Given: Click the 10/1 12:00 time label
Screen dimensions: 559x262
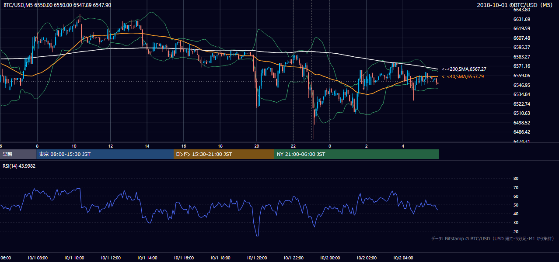Looking at the screenshot, I should tap(111, 258).
